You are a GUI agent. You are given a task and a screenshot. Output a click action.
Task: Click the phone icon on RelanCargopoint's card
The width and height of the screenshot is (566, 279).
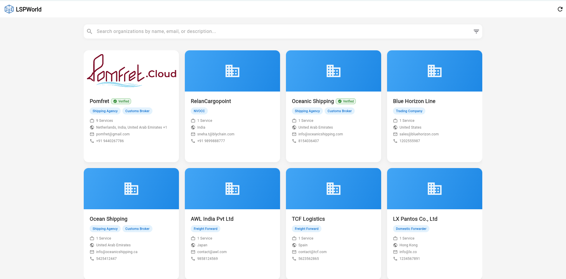click(x=193, y=141)
